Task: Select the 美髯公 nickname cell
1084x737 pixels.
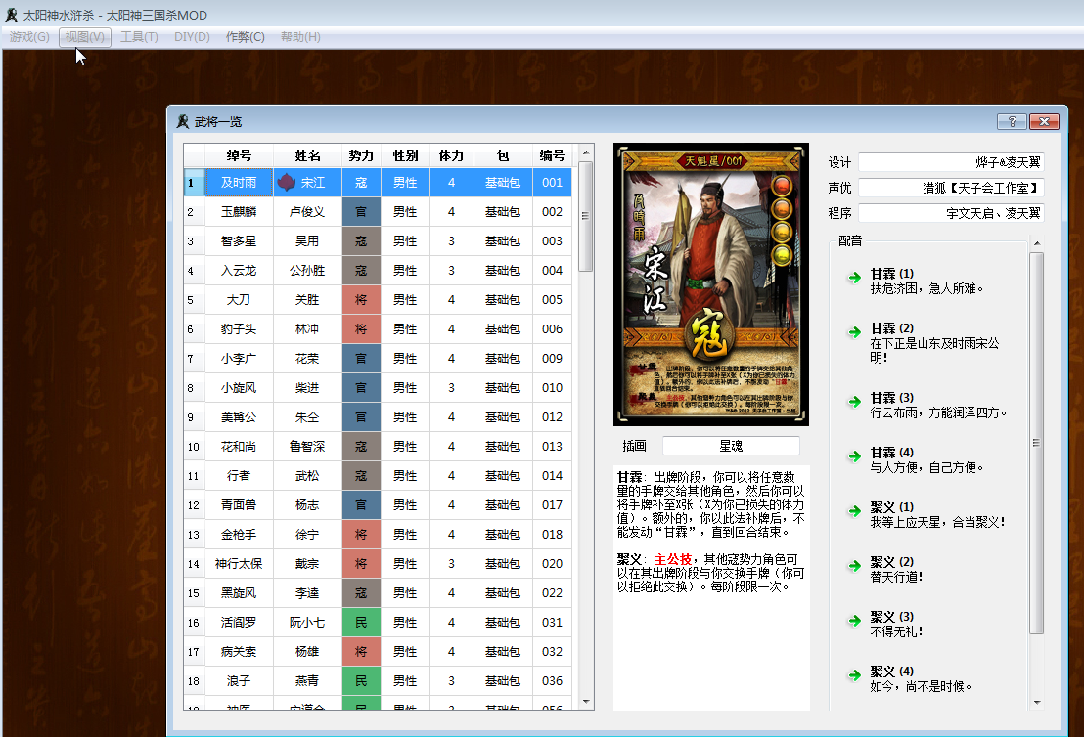Action: [x=239, y=417]
